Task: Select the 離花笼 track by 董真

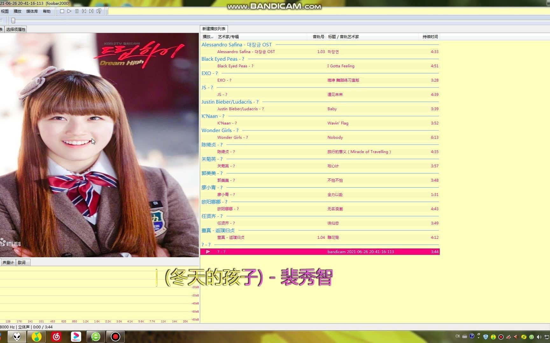Action: (x=320, y=238)
